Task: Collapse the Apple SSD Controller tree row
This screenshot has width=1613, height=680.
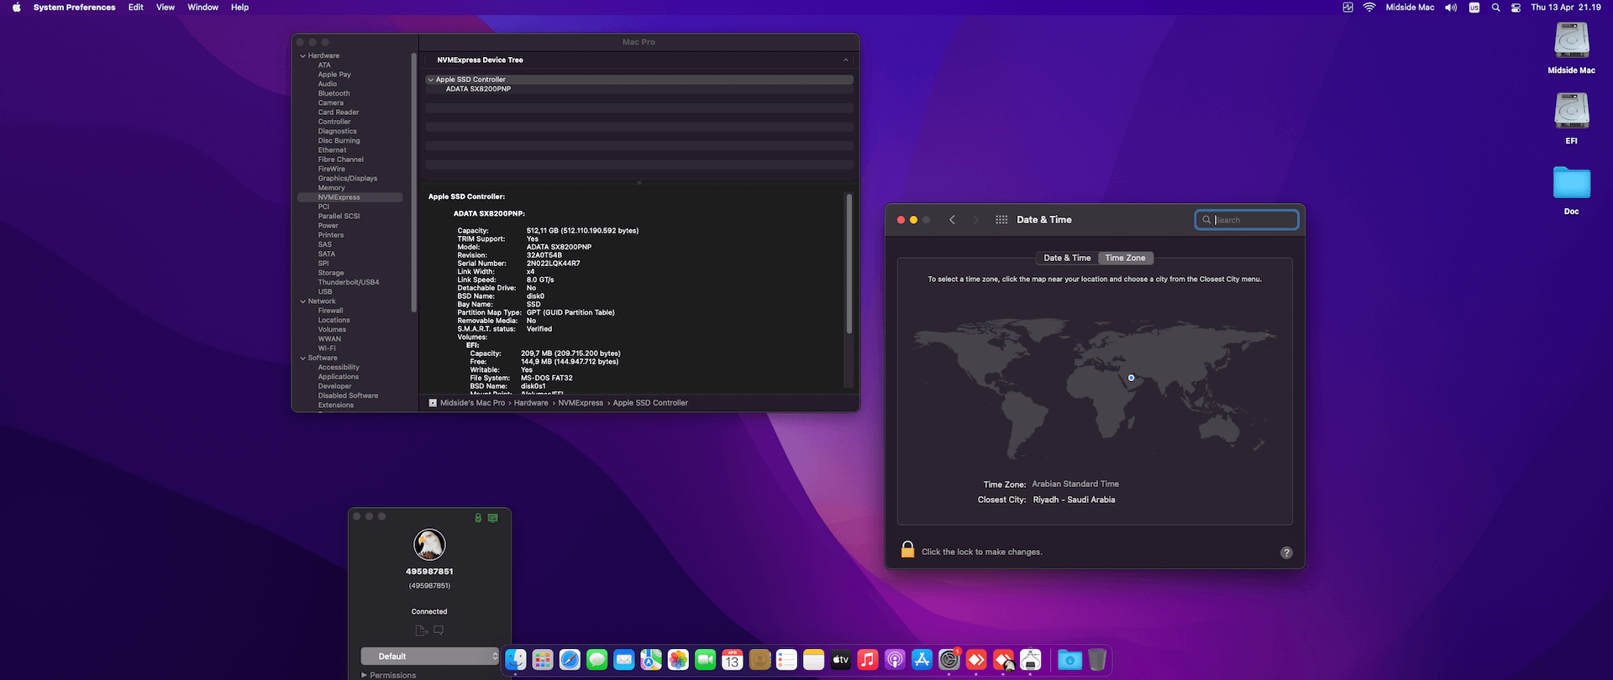Action: pyautogui.click(x=431, y=80)
